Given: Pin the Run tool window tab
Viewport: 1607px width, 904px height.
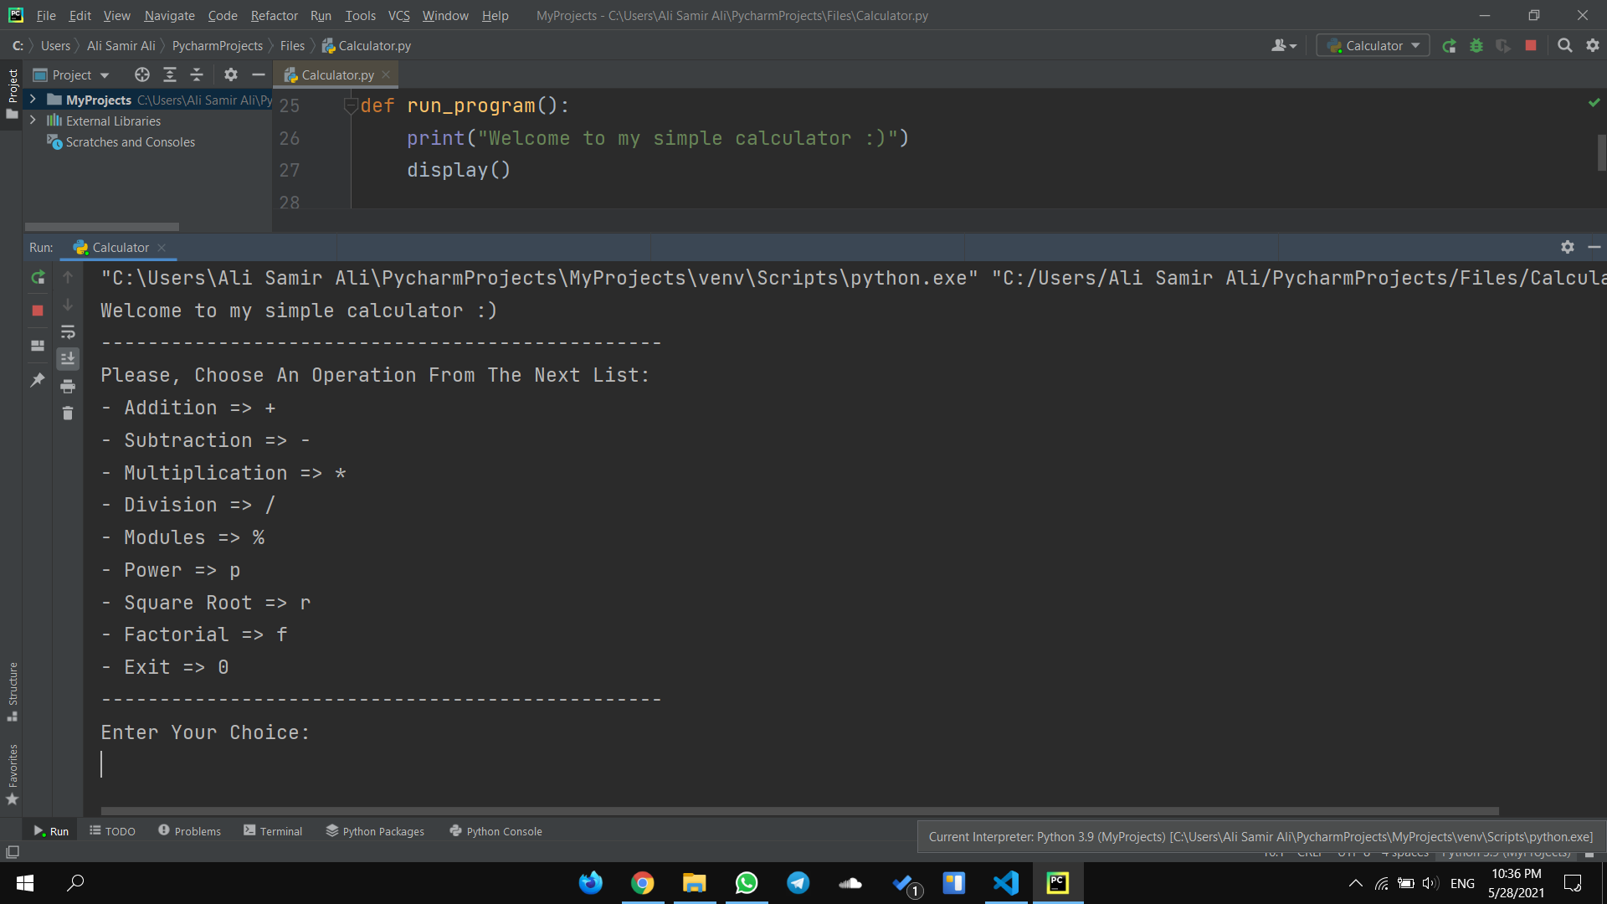Looking at the screenshot, I should 37,381.
